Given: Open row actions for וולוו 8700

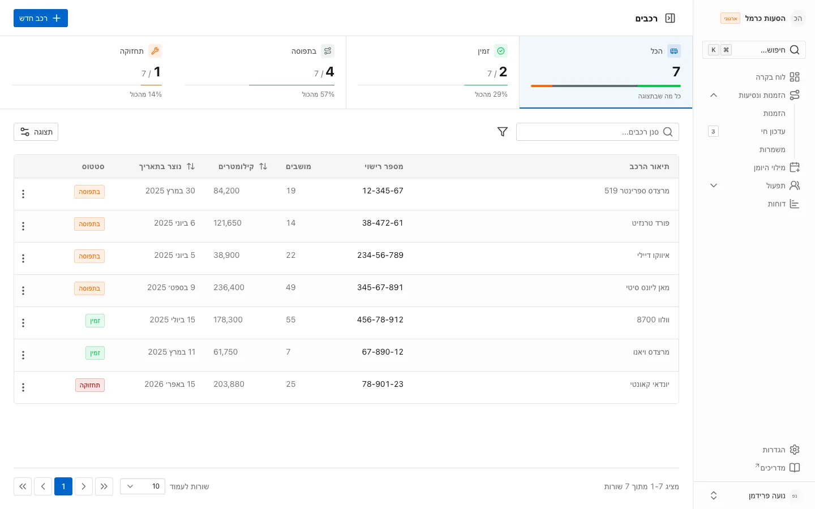Looking at the screenshot, I should (23, 323).
